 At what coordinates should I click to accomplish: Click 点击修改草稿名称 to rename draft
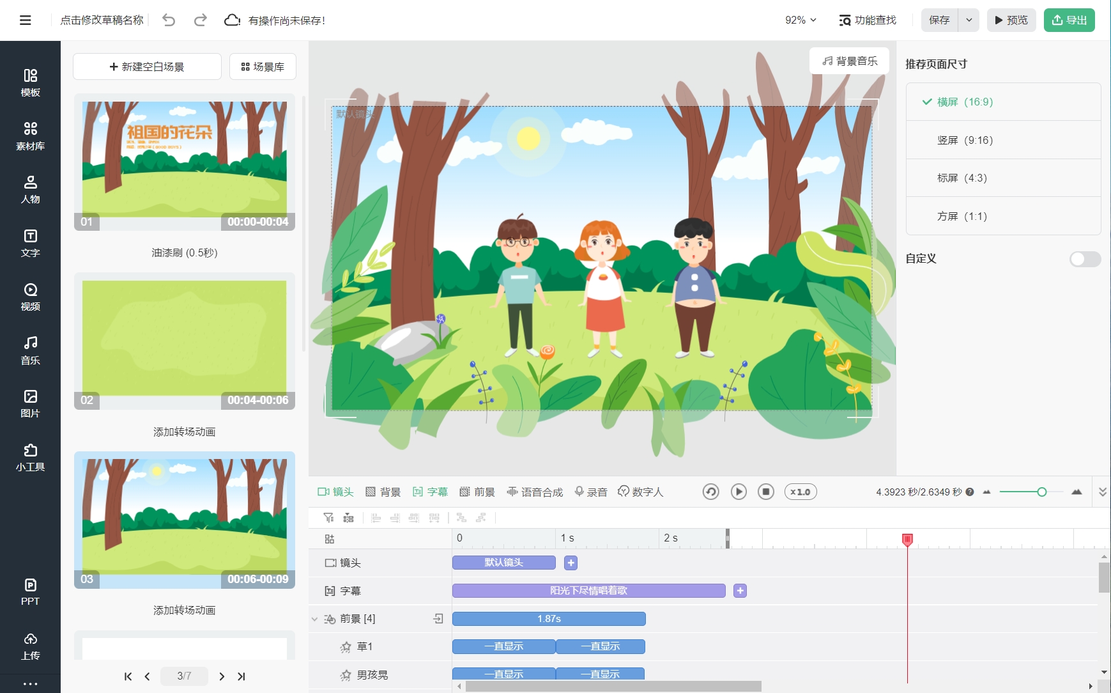102,20
